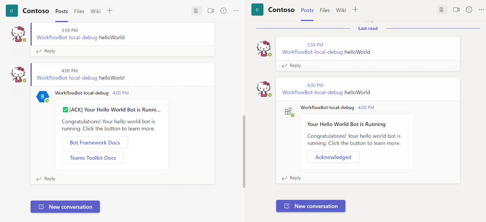Click the Acknowledged button
This screenshot has height=222, width=486.
[333, 157]
